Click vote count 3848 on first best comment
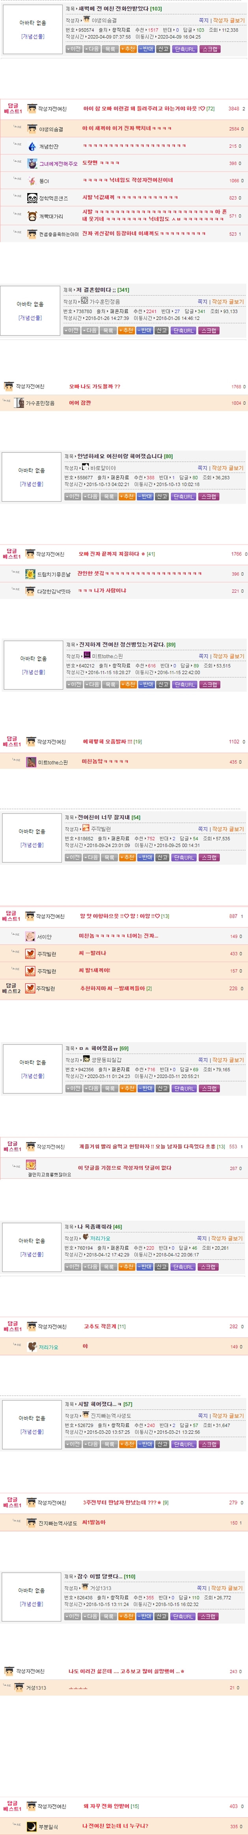 pos(233,109)
